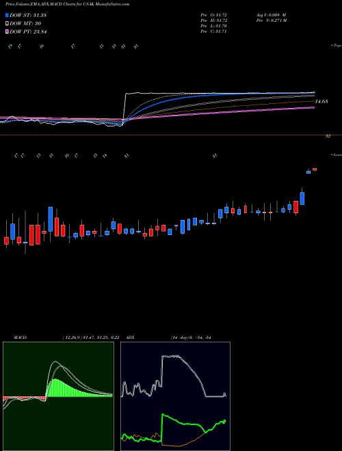
Task: Click the 'Pre L: 31.70' value
Action: [214, 26]
